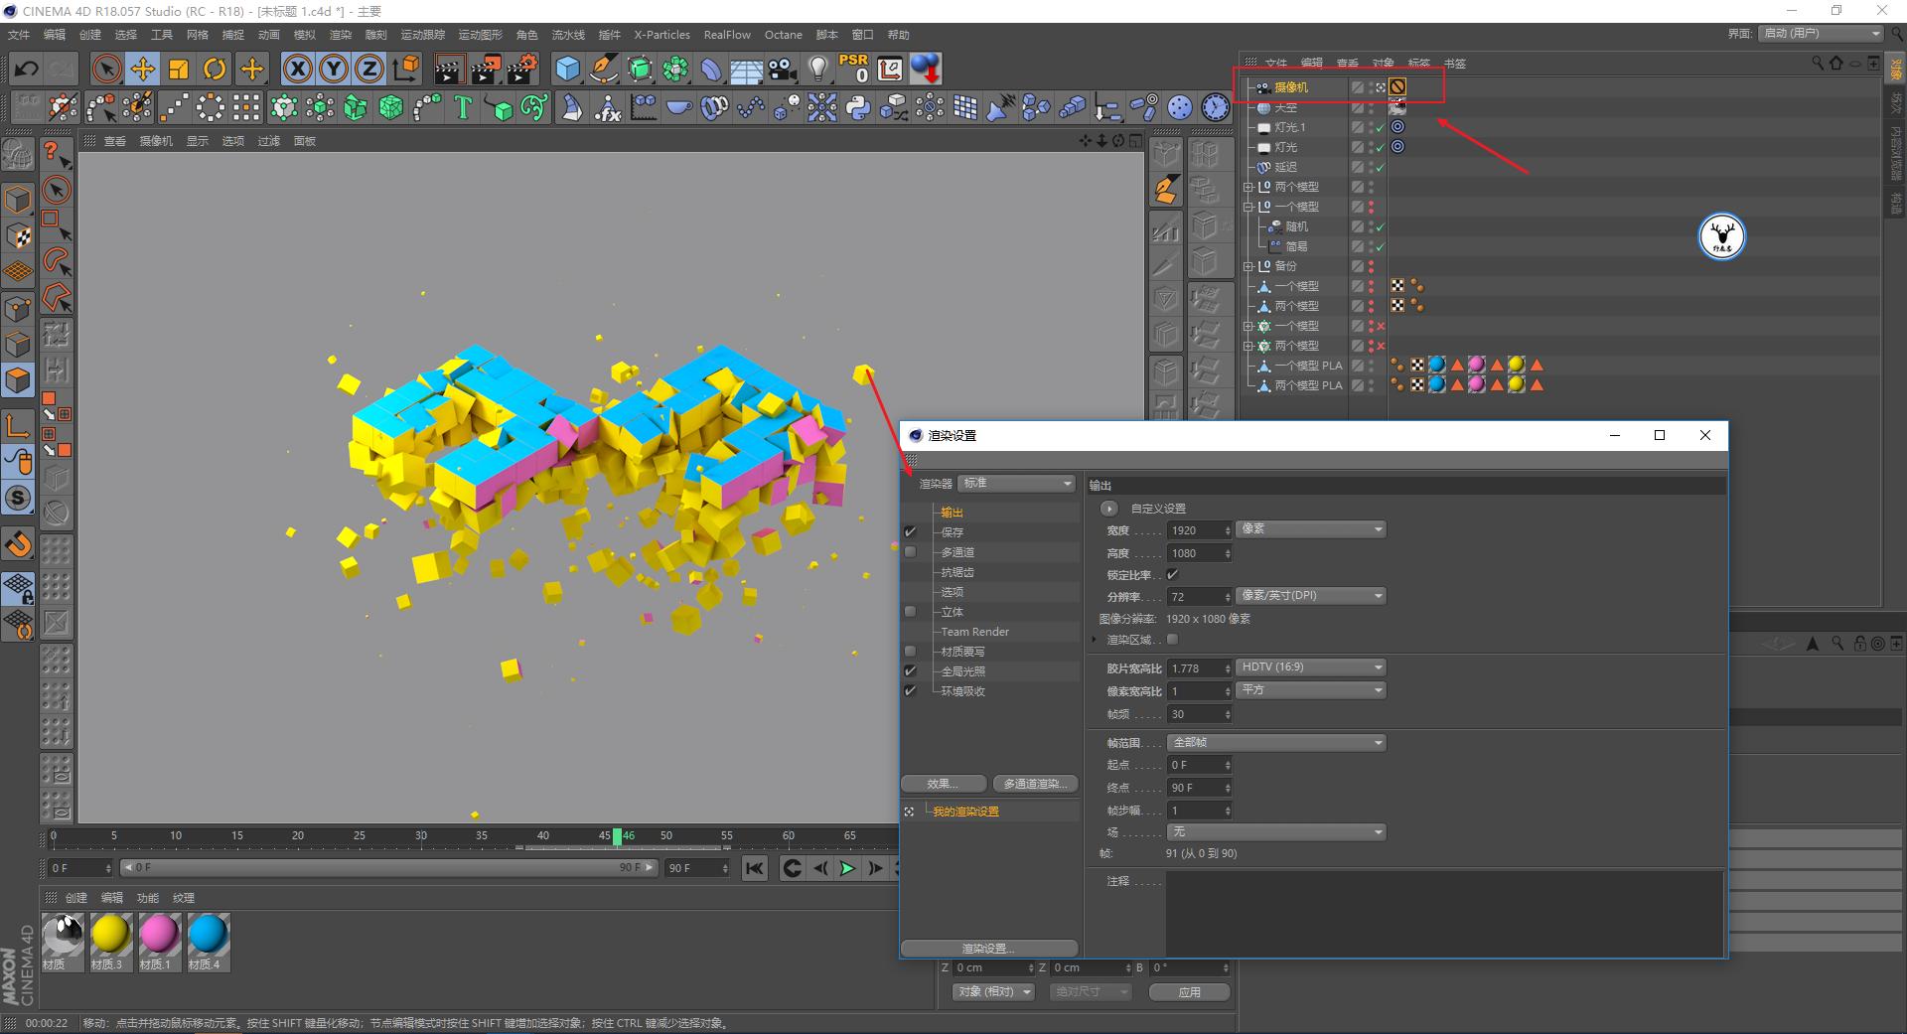Open the Cube primitive tool
The image size is (1907, 1034).
coord(567,69)
